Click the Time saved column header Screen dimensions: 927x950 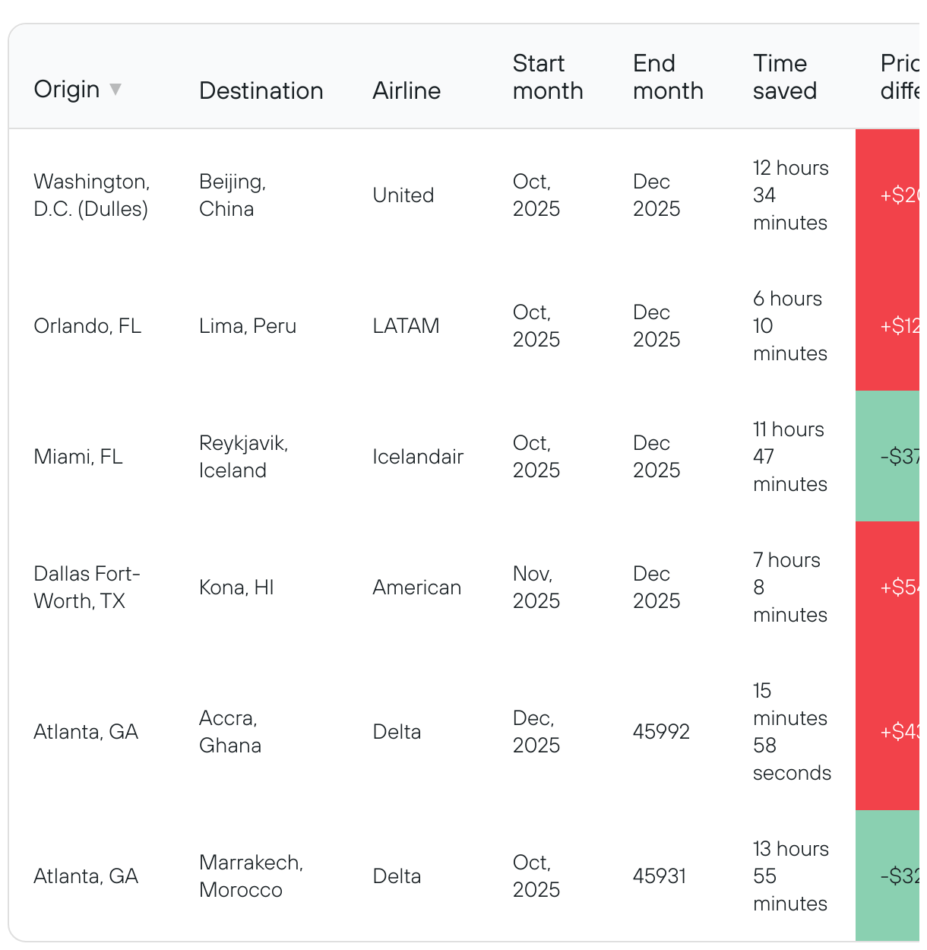coord(785,77)
